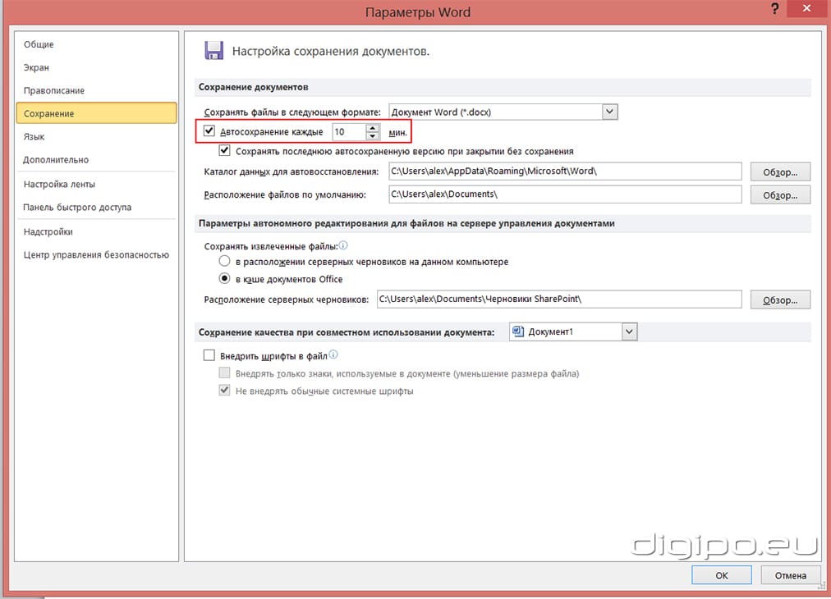Image resolution: width=831 pixels, height=599 pixels.
Task: Expand the Документ1 document dropdown
Action: coord(629,332)
